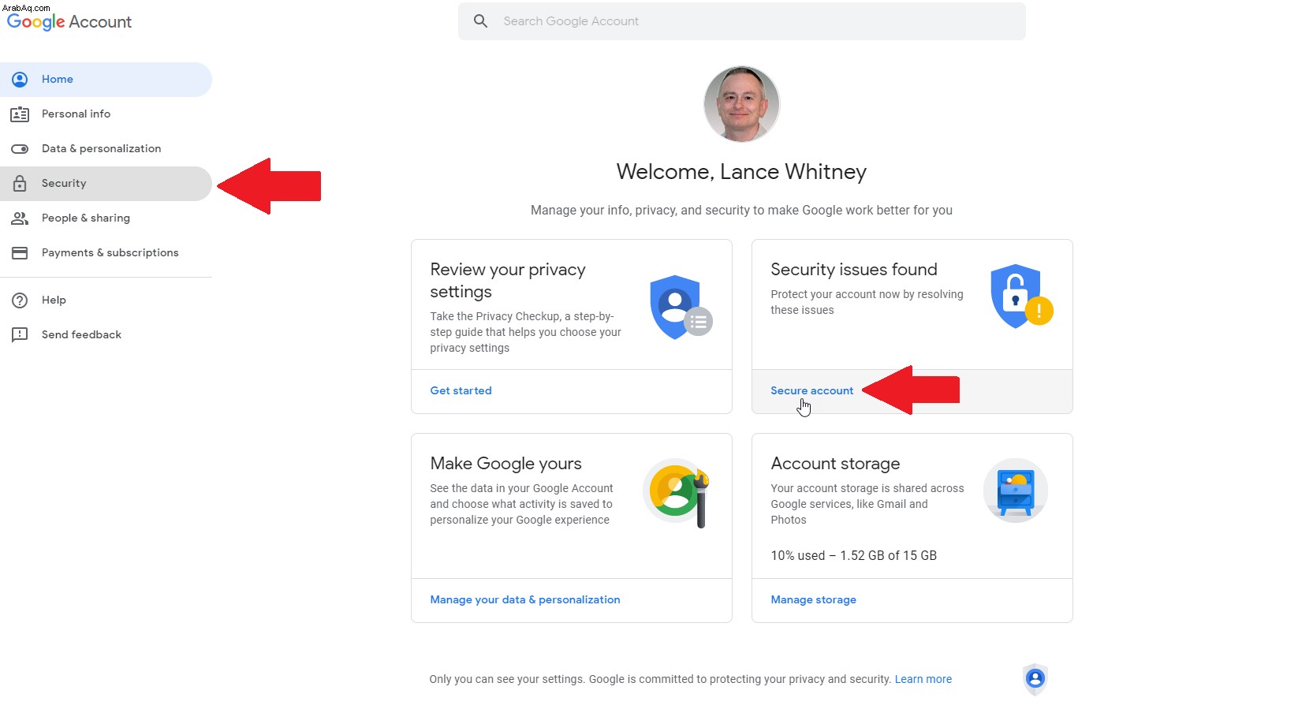Click the unlocked shield warning icon
The image size is (1313, 709).
pos(1021,297)
